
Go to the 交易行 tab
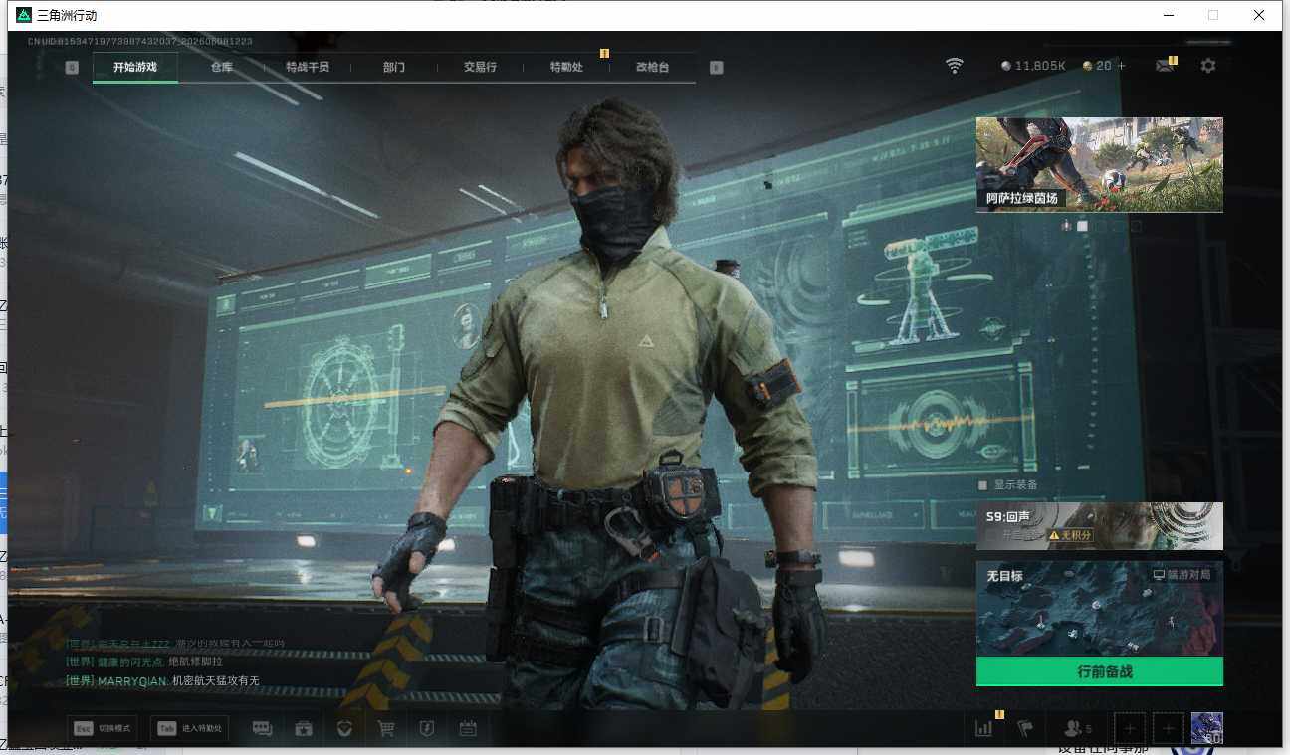coord(480,67)
